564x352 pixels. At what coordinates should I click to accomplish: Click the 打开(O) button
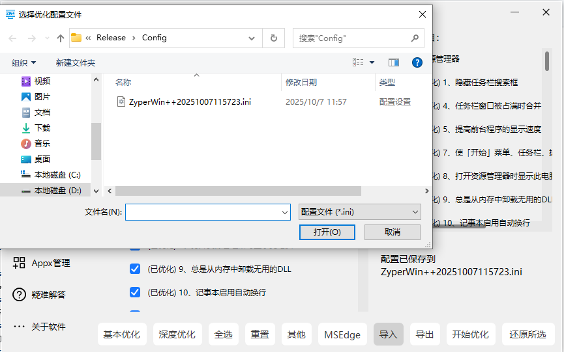click(327, 232)
